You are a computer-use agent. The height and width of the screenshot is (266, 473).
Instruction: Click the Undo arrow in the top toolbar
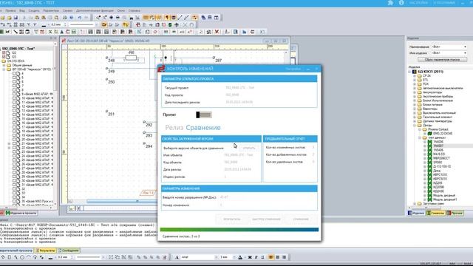80,18
